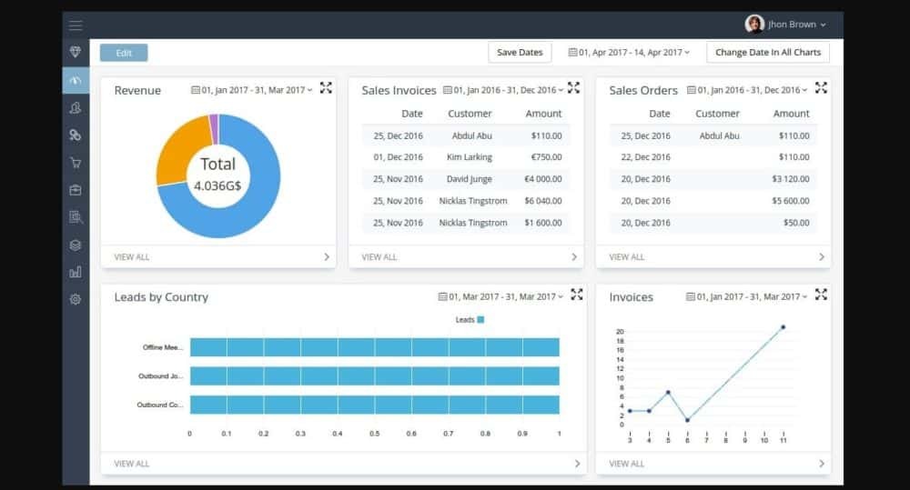Maximize the Sales Invoices widget
The width and height of the screenshot is (910, 490).
[x=573, y=88]
